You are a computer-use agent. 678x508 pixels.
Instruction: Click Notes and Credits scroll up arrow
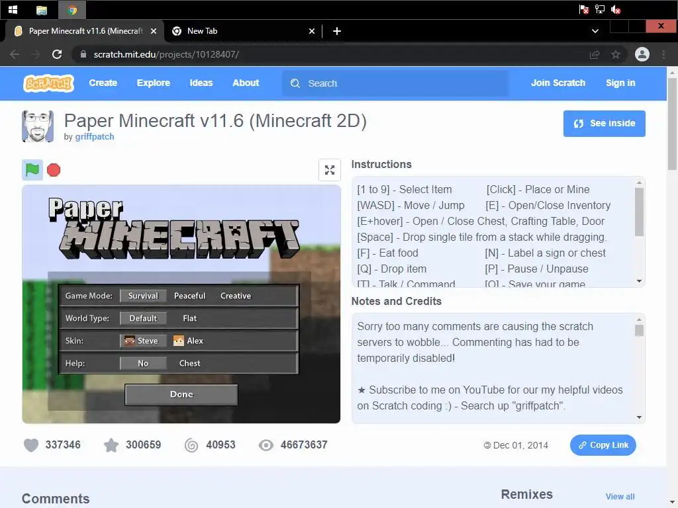(x=639, y=319)
